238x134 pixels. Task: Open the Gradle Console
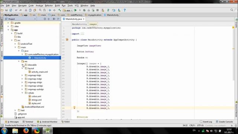tap(224, 122)
